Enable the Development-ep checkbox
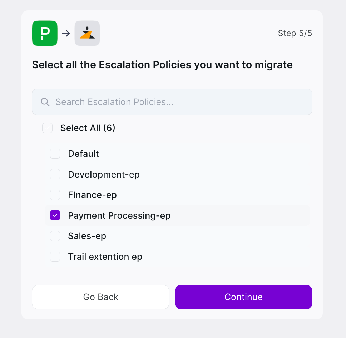This screenshot has width=346, height=338. click(x=55, y=174)
